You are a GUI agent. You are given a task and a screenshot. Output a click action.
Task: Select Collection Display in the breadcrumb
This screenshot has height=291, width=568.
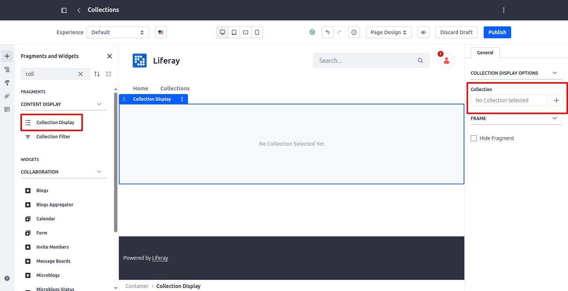coord(178,286)
